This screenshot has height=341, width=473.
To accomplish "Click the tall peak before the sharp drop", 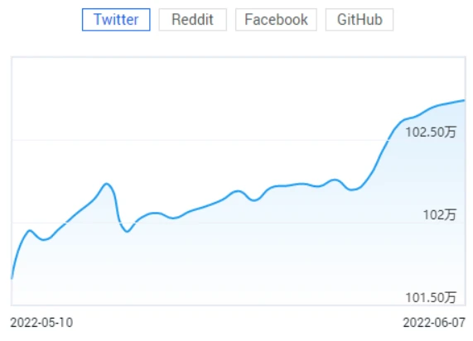I will click(x=107, y=183).
